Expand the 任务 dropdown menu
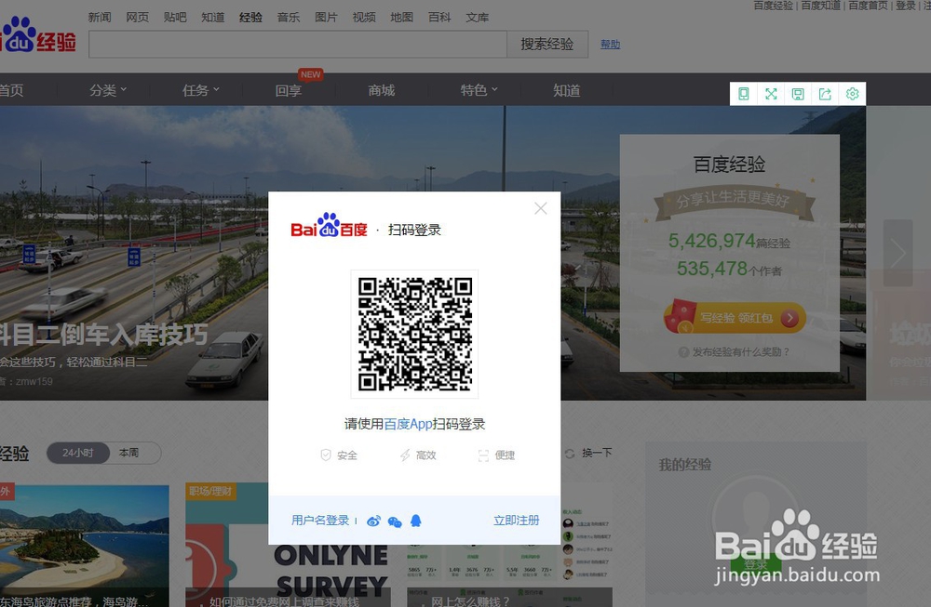 [201, 90]
